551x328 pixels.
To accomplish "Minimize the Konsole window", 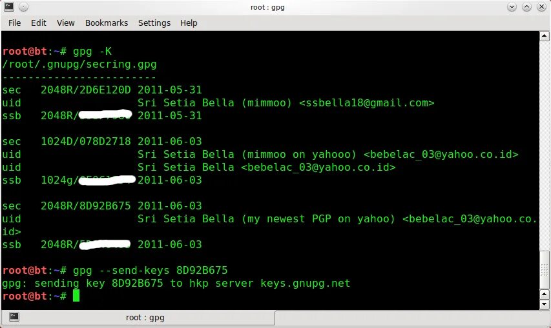I will pos(512,7).
